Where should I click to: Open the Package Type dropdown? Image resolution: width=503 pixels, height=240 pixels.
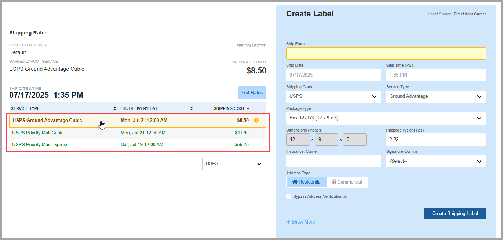386,118
